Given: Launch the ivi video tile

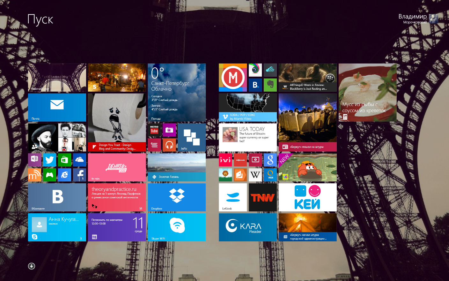Looking at the screenshot, I should tap(225, 160).
